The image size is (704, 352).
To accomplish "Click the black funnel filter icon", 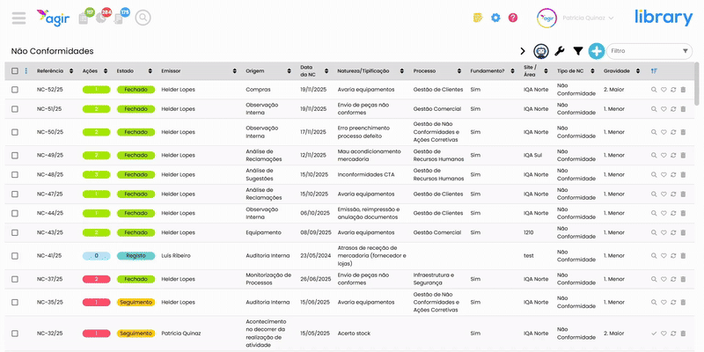I will tap(578, 51).
